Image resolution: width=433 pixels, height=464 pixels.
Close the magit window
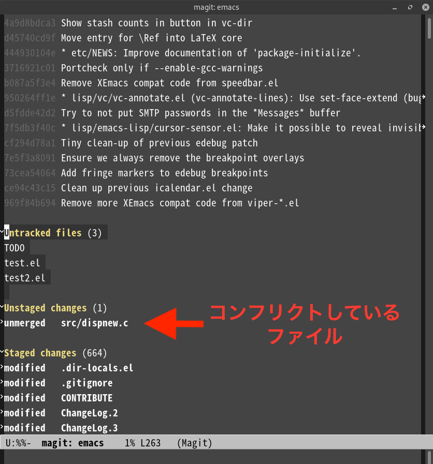click(x=426, y=7)
